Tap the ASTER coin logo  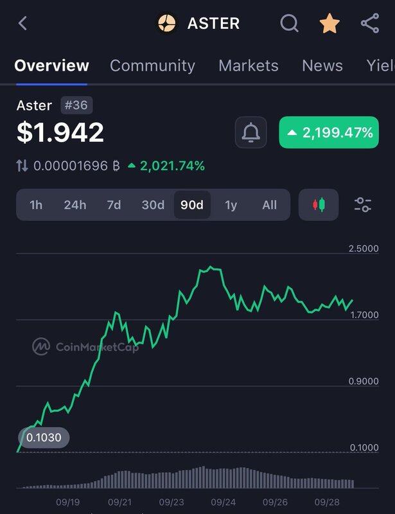point(167,24)
